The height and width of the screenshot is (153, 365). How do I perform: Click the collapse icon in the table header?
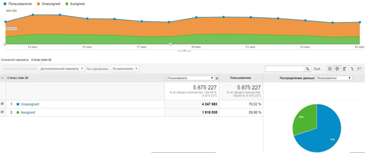[x=3, y=78]
